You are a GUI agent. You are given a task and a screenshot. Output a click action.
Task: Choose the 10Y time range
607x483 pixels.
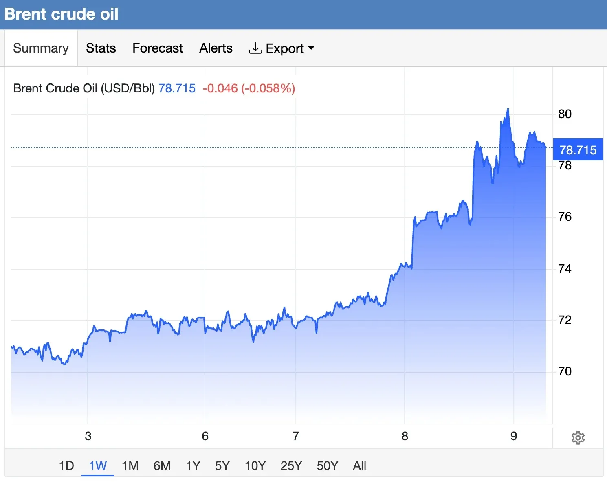click(x=255, y=465)
